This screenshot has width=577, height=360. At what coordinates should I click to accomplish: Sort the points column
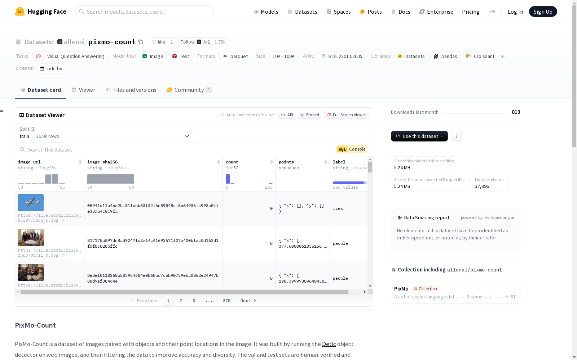326,162
